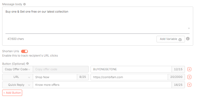Remove the URL button row

point(189,77)
